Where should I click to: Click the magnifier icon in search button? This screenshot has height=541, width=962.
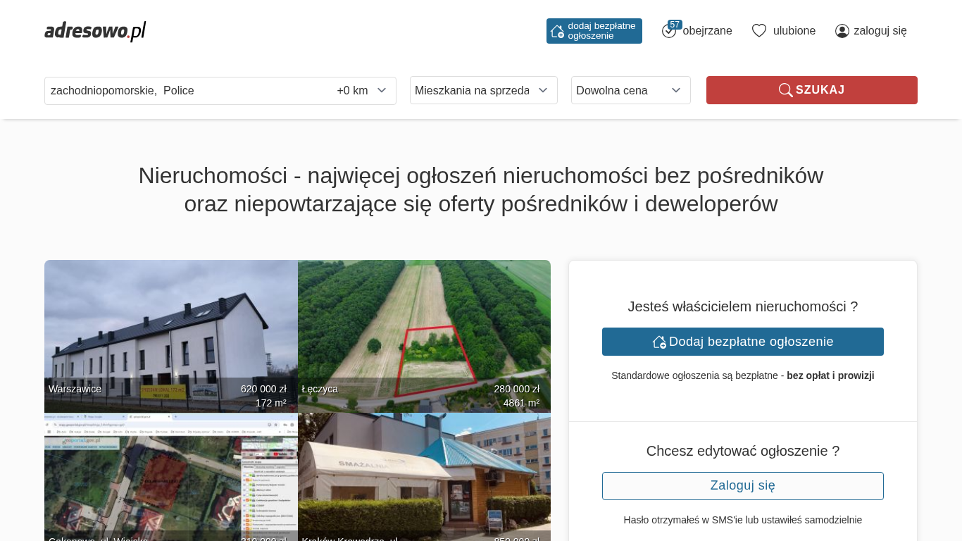point(785,90)
